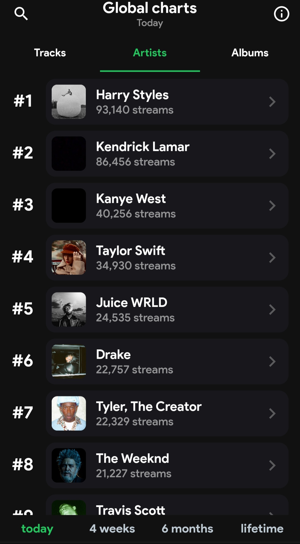Tap The Weeknd cover thumbnail
The image size is (300, 544).
click(x=69, y=465)
